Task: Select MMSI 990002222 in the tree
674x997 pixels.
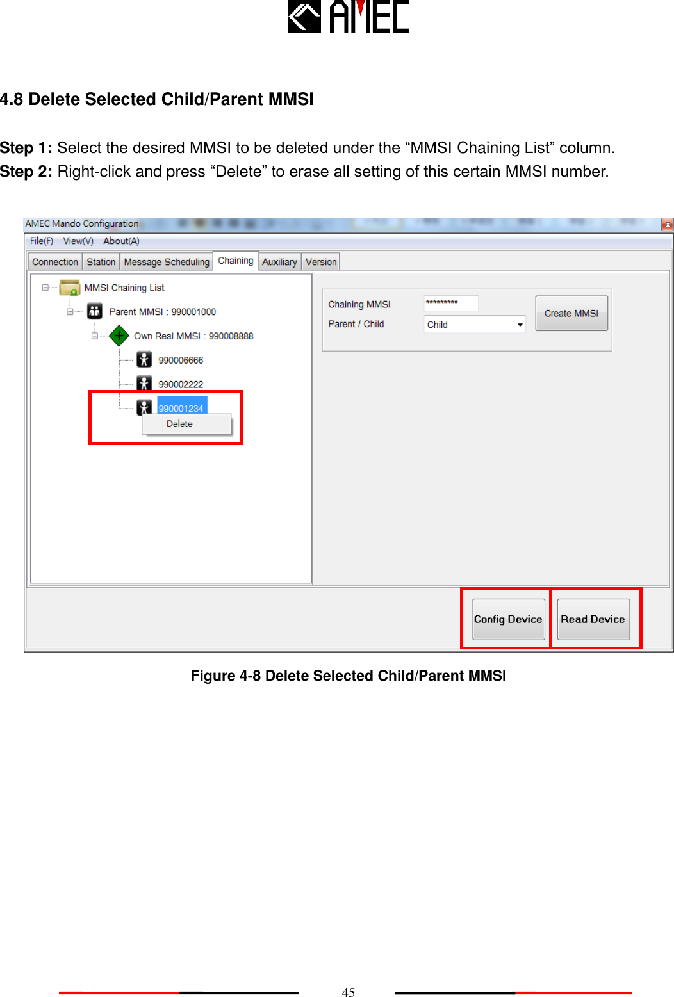Action: [x=181, y=384]
